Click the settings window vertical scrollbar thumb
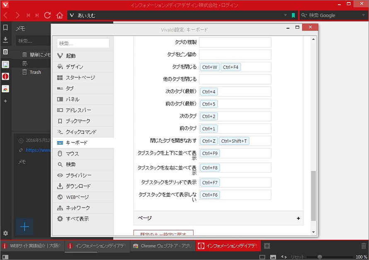The width and height of the screenshot is (369, 260). click(x=313, y=196)
